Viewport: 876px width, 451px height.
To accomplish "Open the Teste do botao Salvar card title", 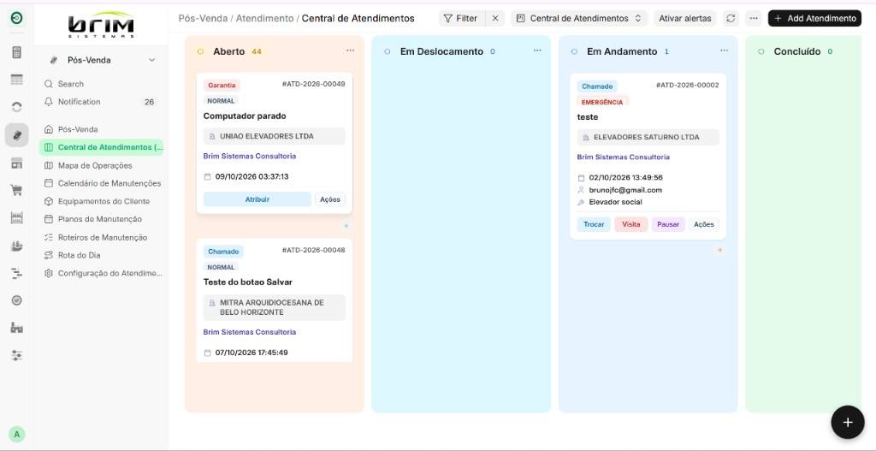I will (248, 282).
